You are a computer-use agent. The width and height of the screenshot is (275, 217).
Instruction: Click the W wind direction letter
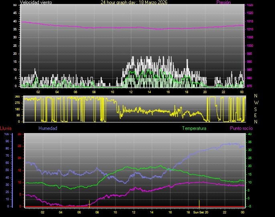click(x=256, y=102)
